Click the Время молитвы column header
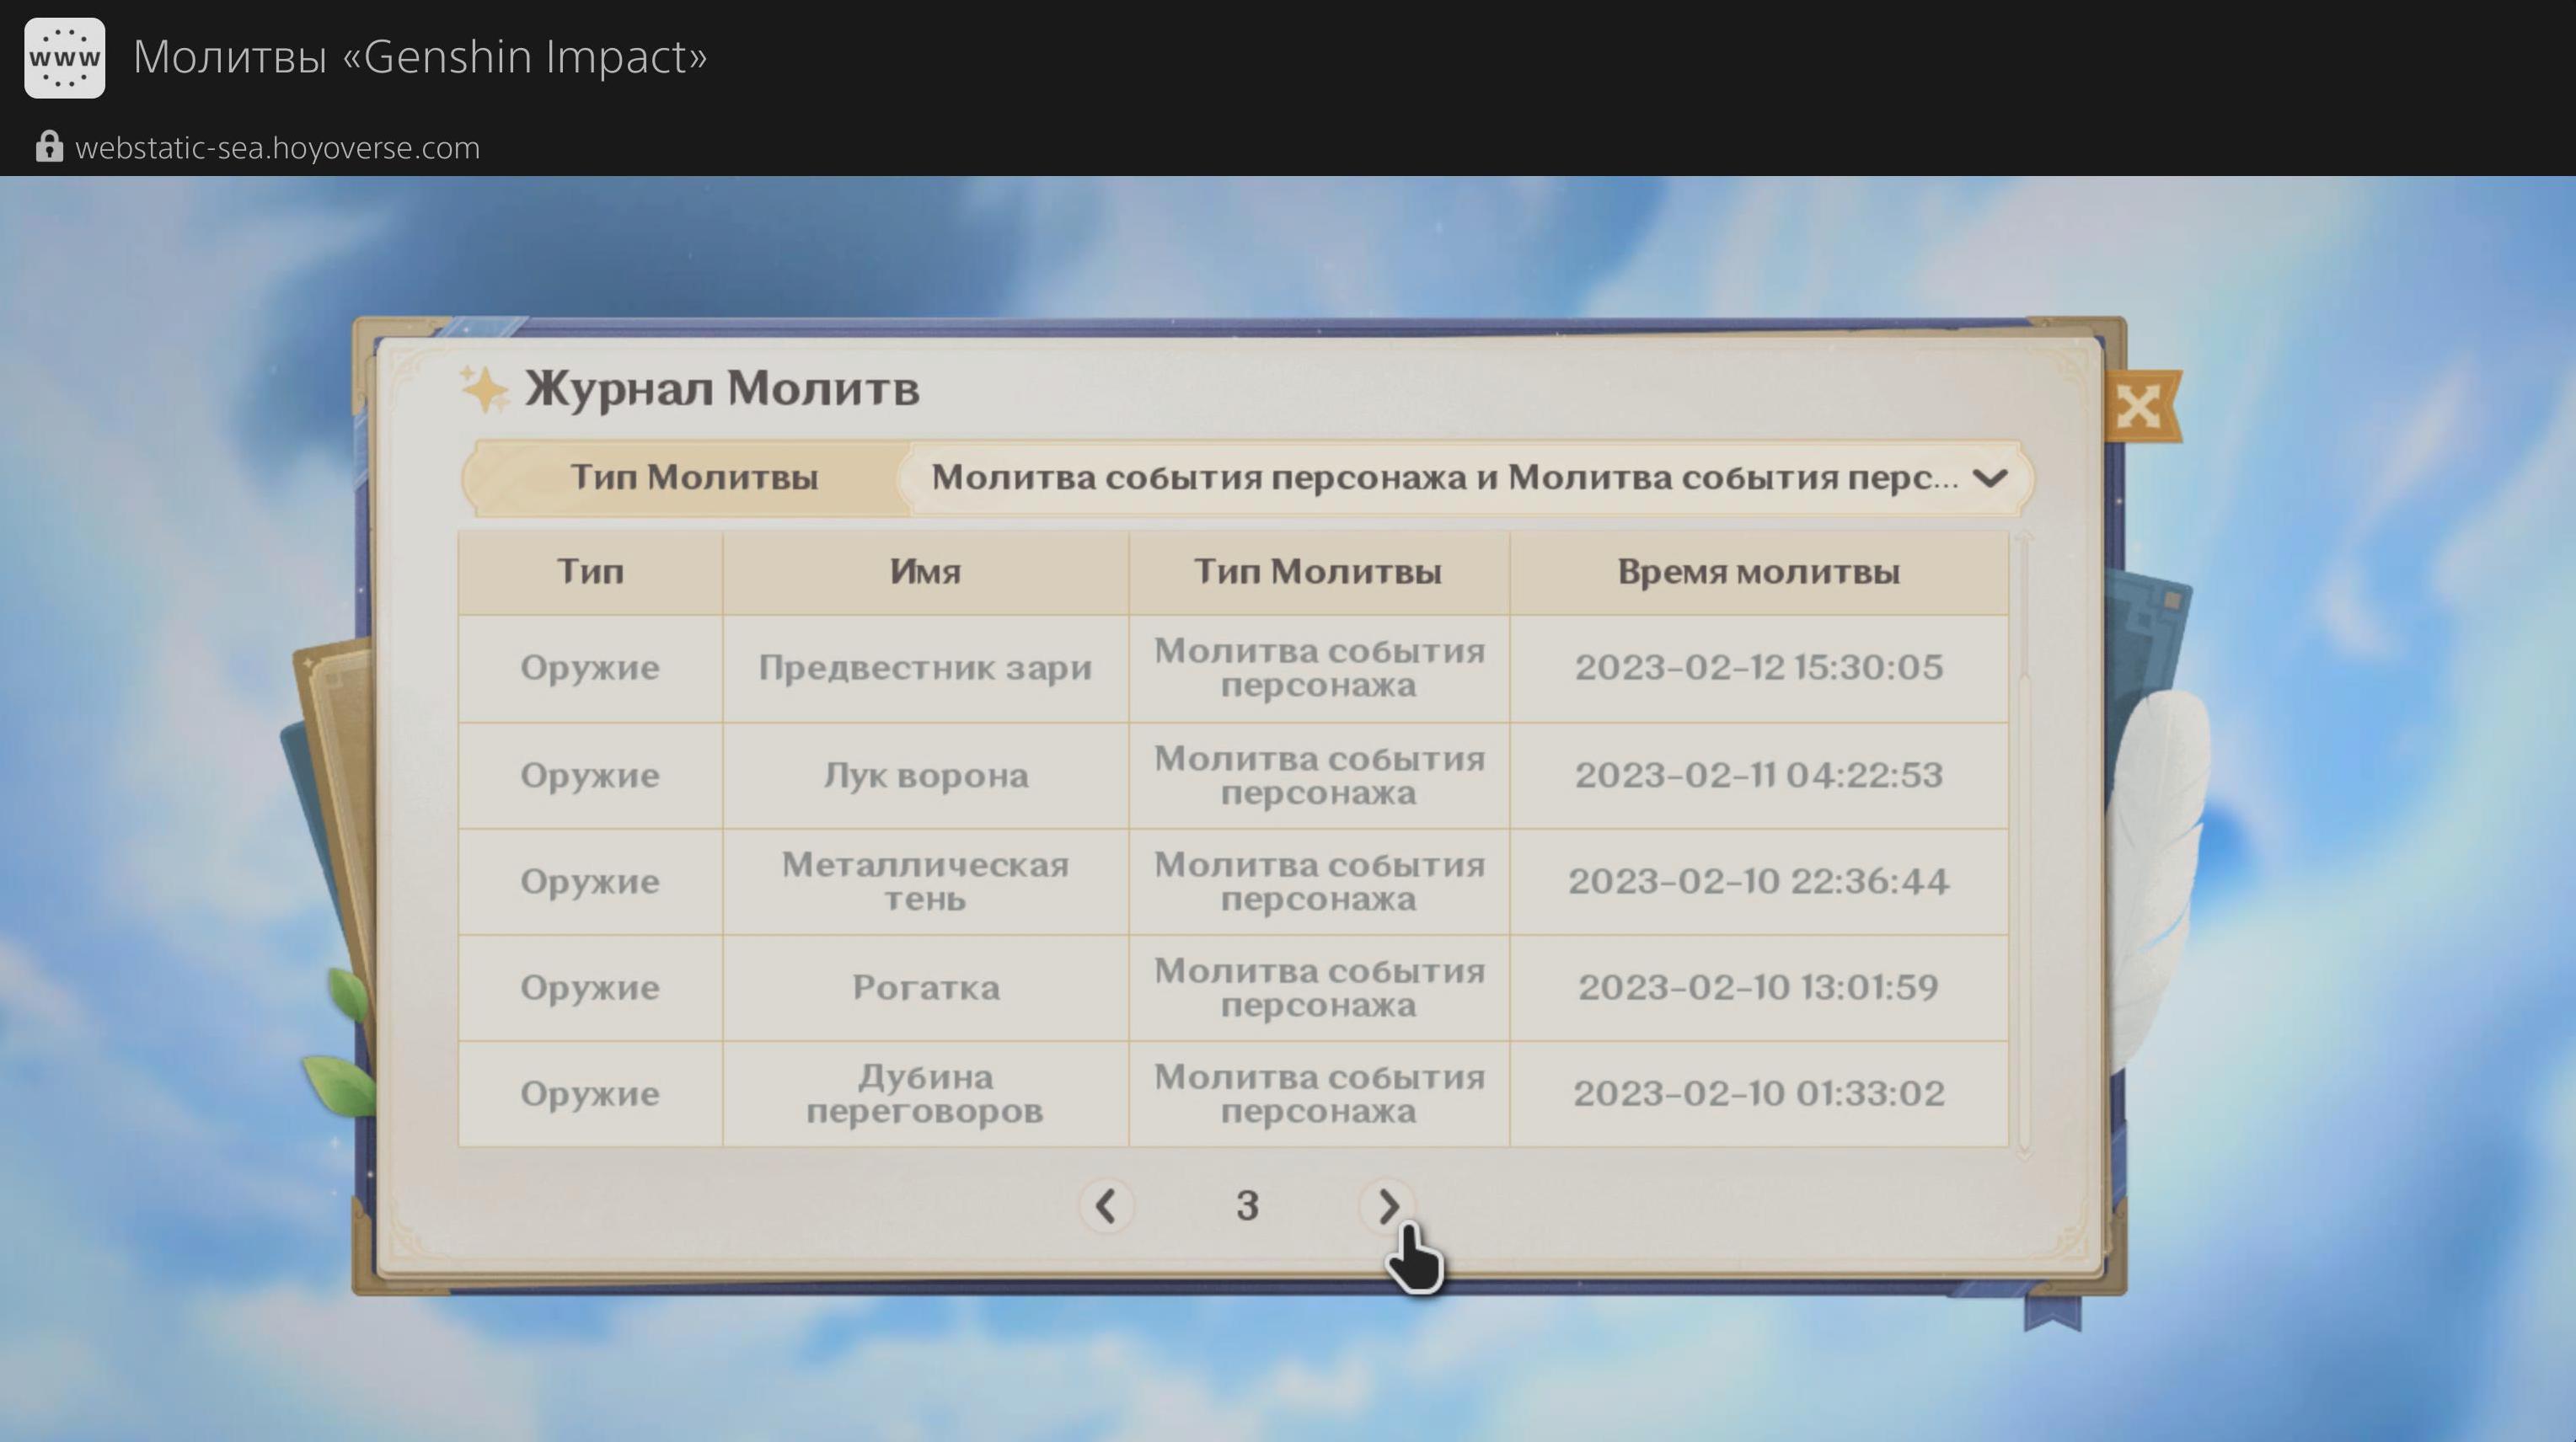This screenshot has width=2576, height=1442. pos(1758,572)
